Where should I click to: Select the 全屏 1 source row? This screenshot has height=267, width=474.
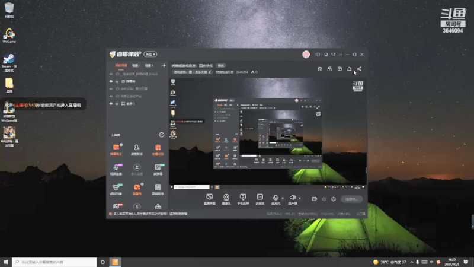coord(137,103)
